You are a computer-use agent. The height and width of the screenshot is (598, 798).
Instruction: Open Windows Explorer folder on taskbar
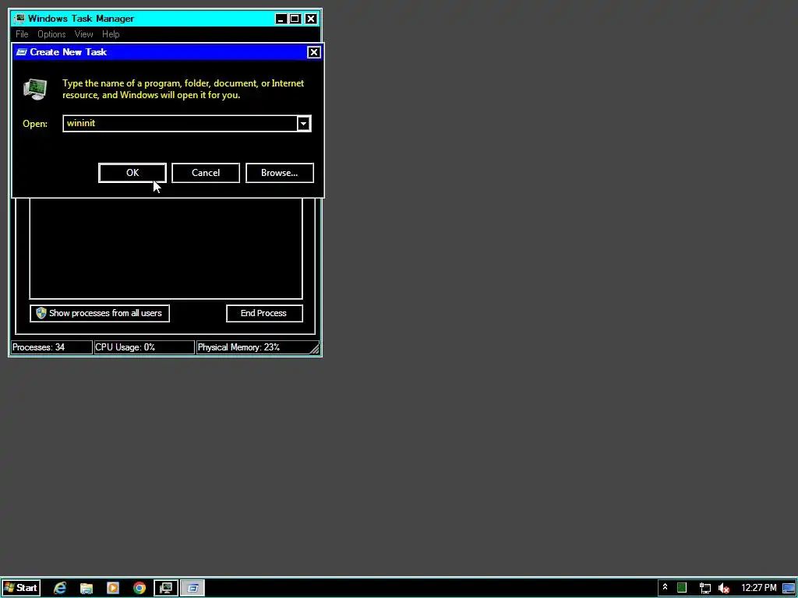[x=87, y=589]
